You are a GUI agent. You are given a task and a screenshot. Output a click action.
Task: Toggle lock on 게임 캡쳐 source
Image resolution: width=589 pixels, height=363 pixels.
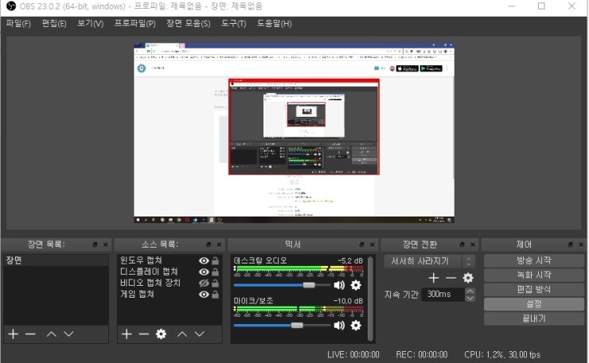pos(215,295)
